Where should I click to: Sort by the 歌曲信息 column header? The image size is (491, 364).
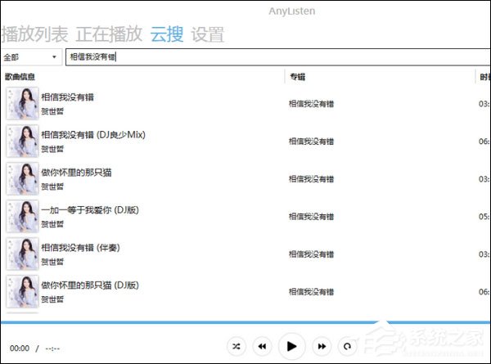click(20, 77)
